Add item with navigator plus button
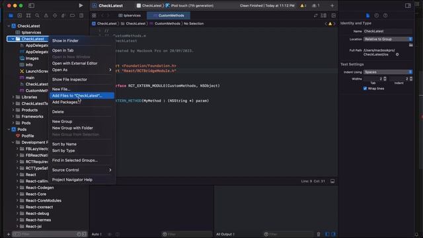 [9, 234]
